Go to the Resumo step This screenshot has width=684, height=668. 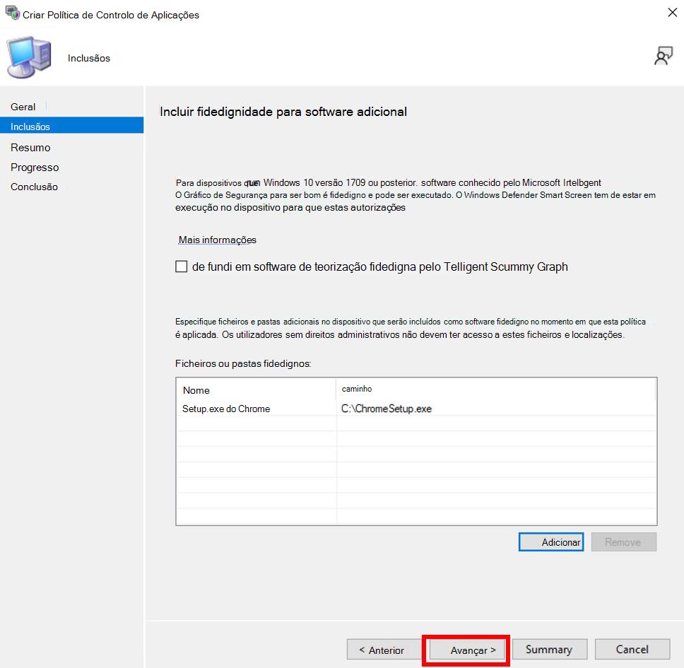[x=30, y=148]
